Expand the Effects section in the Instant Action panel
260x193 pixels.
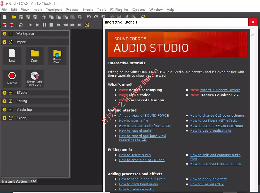4,93
